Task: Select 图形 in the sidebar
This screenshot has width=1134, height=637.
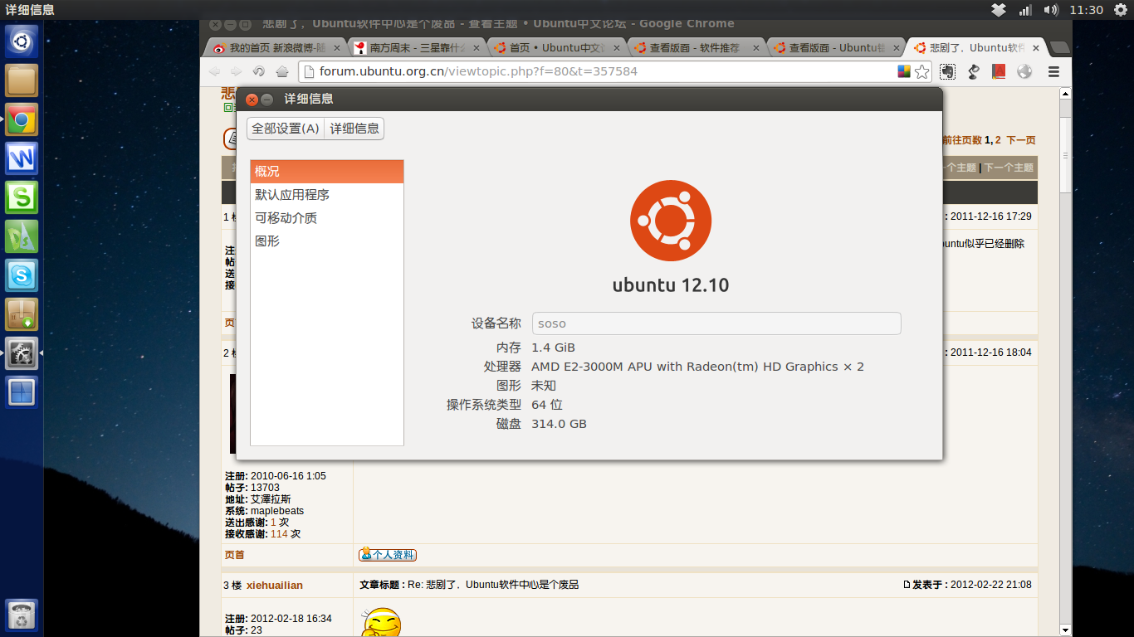Action: [x=327, y=241]
